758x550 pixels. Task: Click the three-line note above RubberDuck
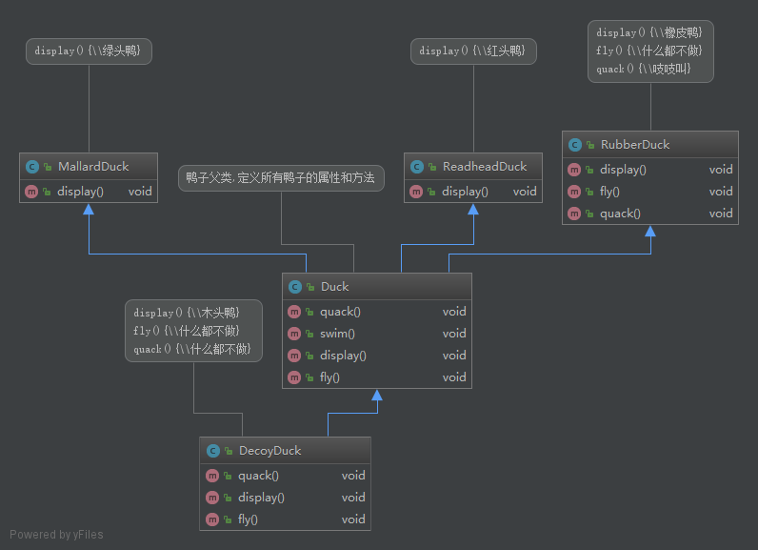coord(649,51)
